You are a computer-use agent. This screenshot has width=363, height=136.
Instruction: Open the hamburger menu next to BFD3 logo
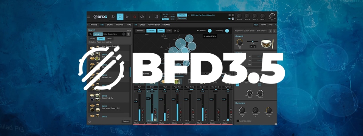point(88,17)
